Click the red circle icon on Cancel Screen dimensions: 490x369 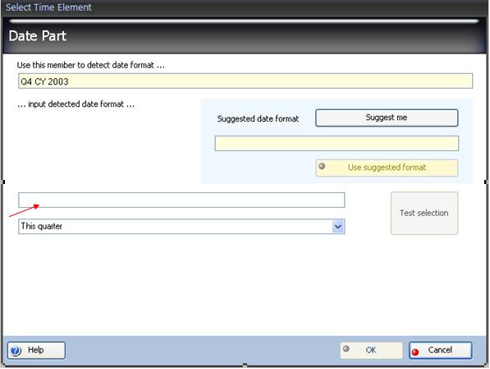coord(415,353)
